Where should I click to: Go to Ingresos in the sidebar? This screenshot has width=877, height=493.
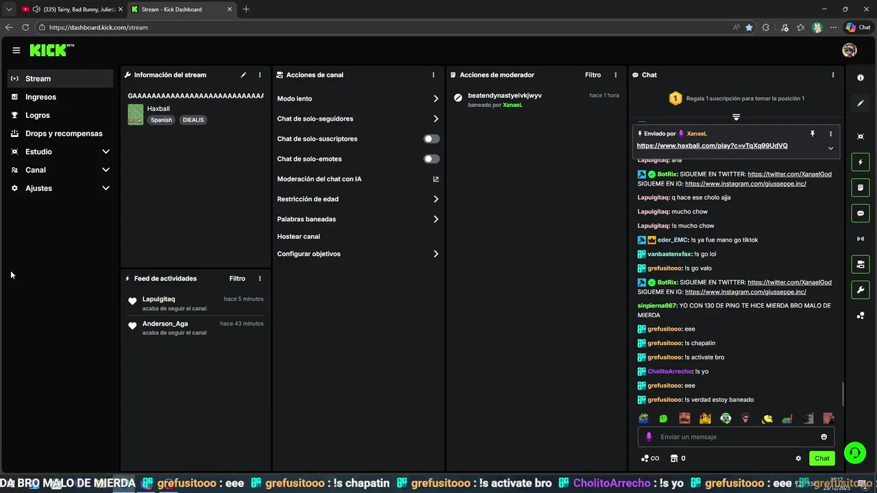pyautogui.click(x=60, y=97)
